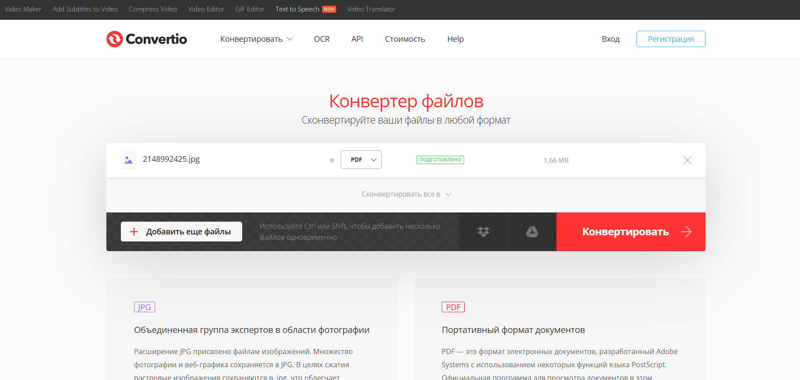Open the Конвертировать navigation menu
800x380 pixels.
click(256, 39)
